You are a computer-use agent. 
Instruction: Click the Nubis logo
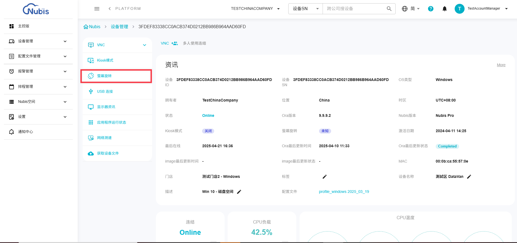point(36,9)
